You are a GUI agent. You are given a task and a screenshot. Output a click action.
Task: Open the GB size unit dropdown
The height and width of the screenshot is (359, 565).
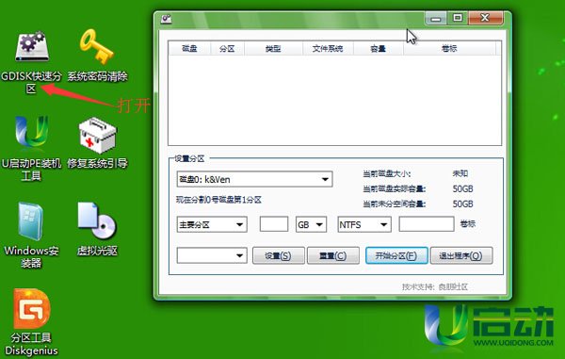click(311, 224)
